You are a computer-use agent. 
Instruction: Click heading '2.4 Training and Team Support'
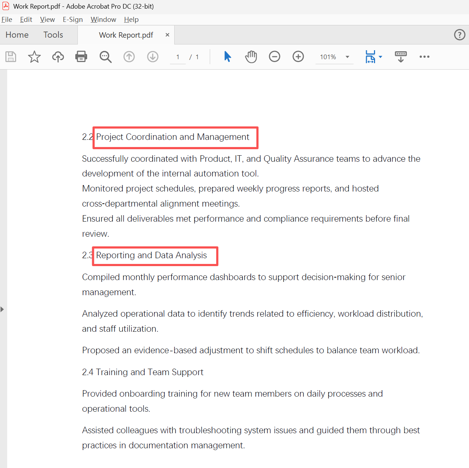143,372
